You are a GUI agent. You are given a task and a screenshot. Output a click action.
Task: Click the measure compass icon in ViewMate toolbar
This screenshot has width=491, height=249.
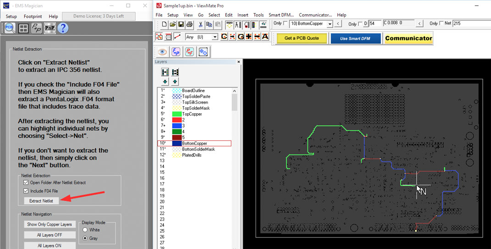238,24
